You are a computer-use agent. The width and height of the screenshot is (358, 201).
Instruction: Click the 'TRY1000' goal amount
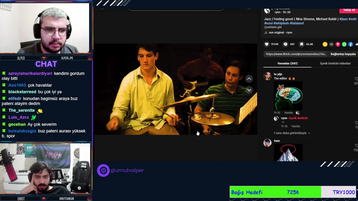point(344,192)
